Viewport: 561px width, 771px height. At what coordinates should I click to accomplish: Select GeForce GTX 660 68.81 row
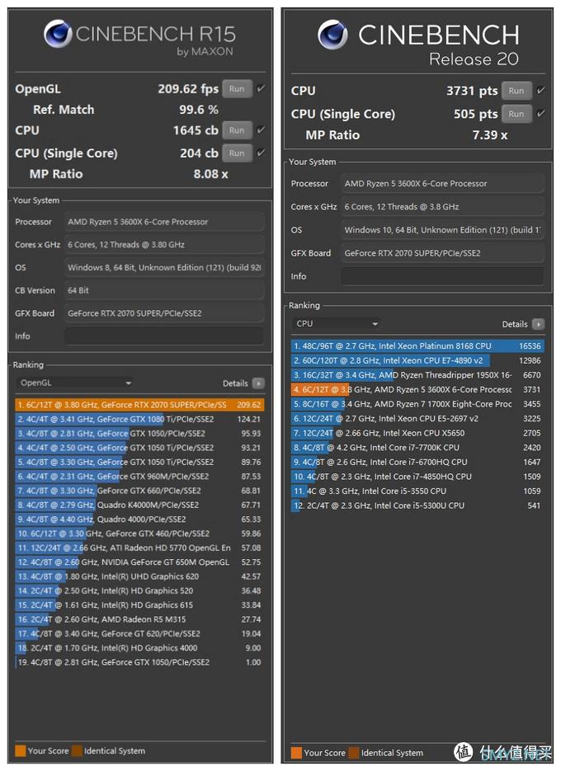(139, 491)
